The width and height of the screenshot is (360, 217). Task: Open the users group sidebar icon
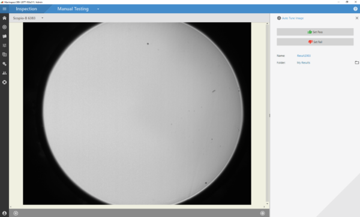coord(4,73)
